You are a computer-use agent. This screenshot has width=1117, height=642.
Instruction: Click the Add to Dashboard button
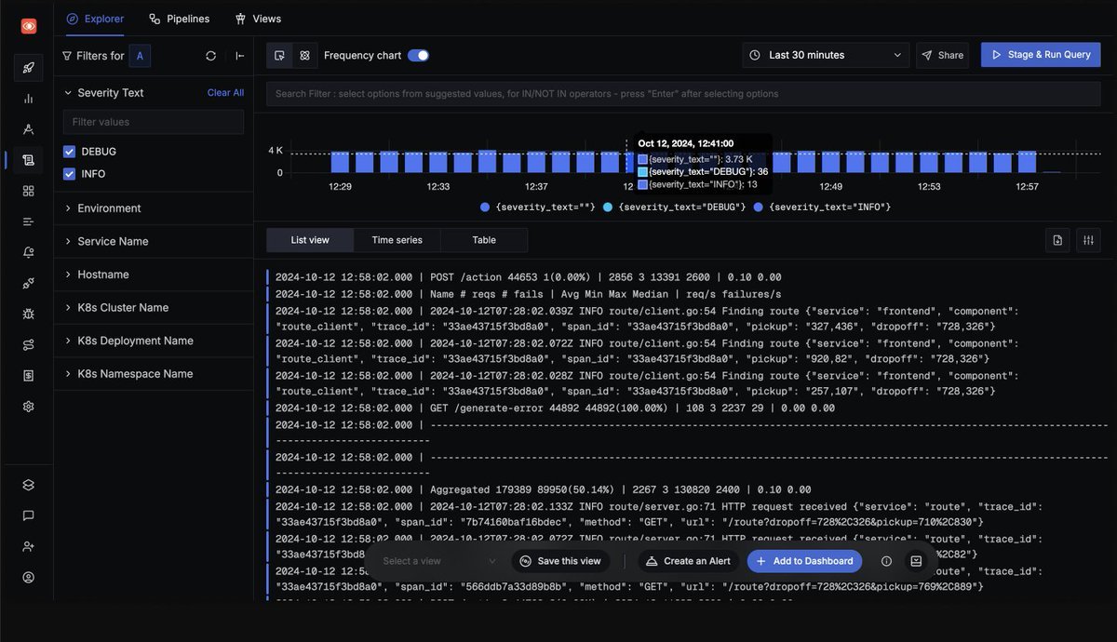pyautogui.click(x=804, y=561)
